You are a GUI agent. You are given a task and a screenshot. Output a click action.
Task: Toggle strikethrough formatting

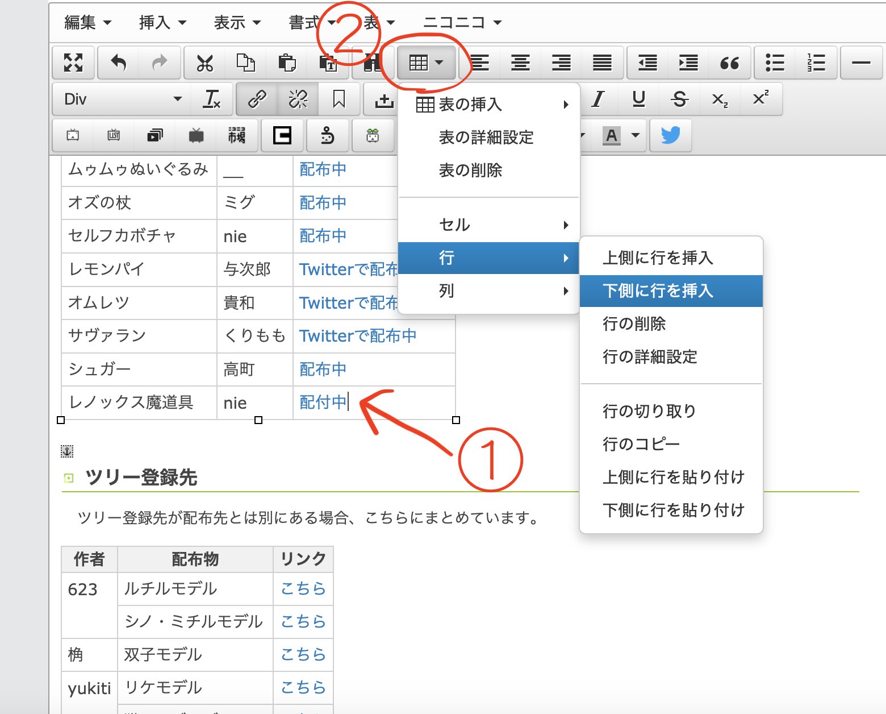point(679,99)
